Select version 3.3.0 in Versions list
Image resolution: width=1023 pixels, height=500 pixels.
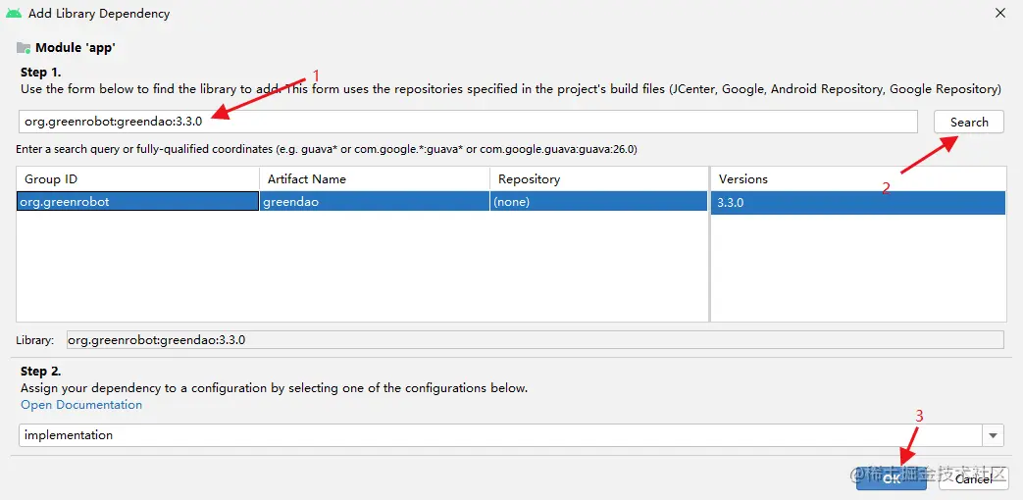(858, 203)
